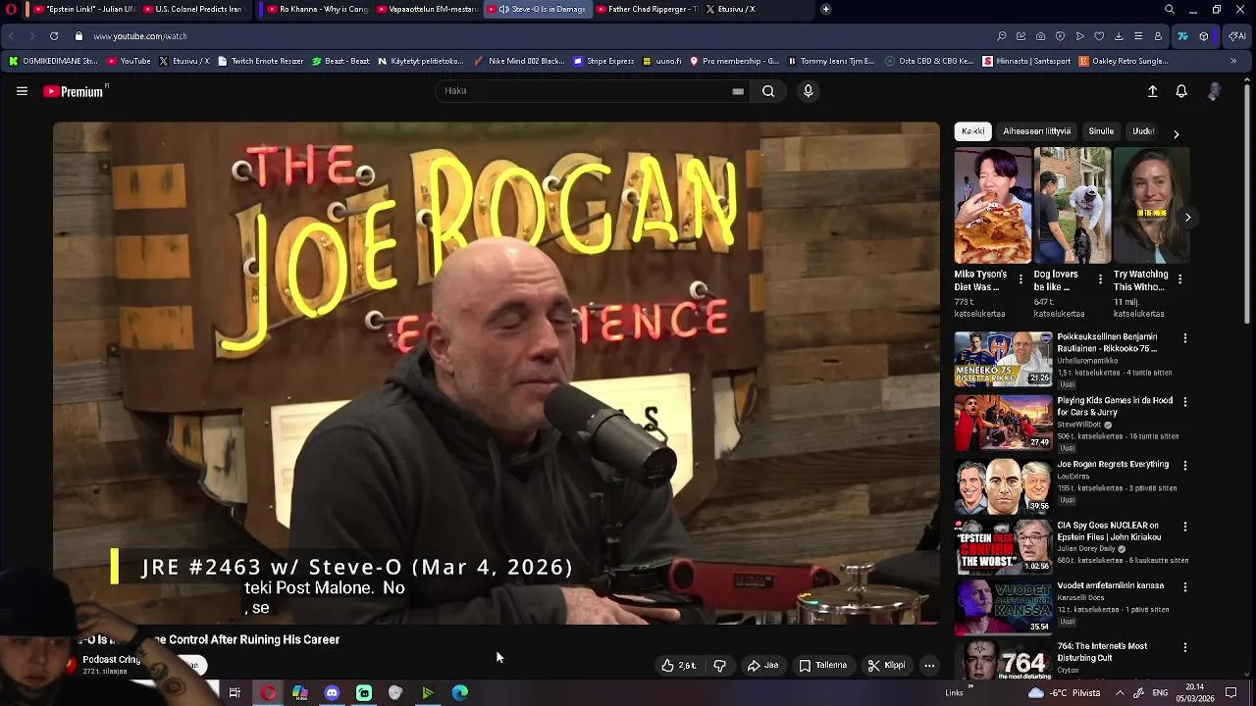Advance the Shorts shelf with next arrow

(x=1187, y=218)
